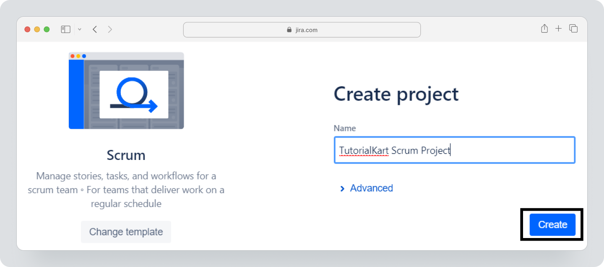This screenshot has height=267, width=604.
Task: Select the Scrum template preview thumbnail
Action: click(x=126, y=90)
